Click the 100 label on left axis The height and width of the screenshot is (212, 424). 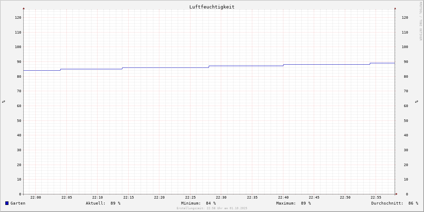[x=18, y=47]
